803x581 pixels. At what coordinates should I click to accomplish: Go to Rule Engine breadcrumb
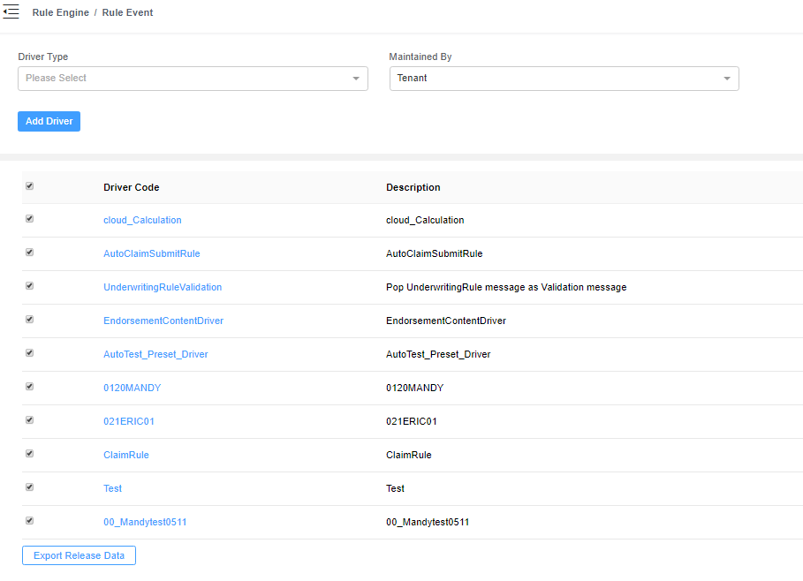coord(60,13)
